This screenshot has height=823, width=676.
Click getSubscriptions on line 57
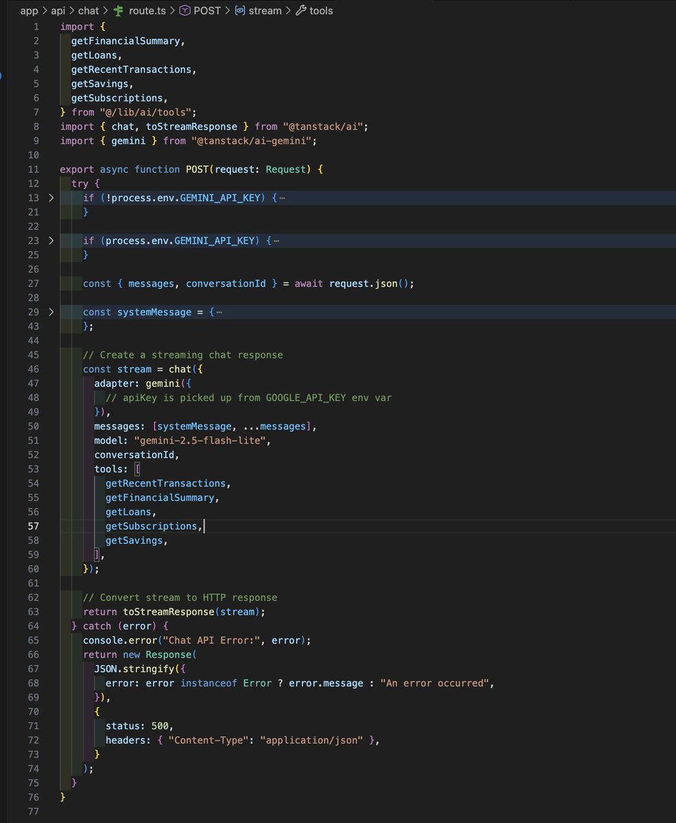click(x=151, y=526)
